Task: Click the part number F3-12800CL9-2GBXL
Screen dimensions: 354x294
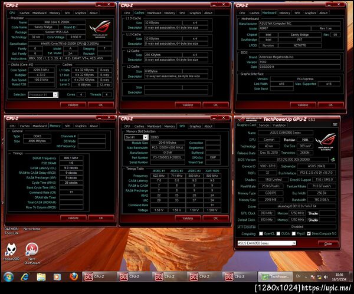Action: (168, 157)
